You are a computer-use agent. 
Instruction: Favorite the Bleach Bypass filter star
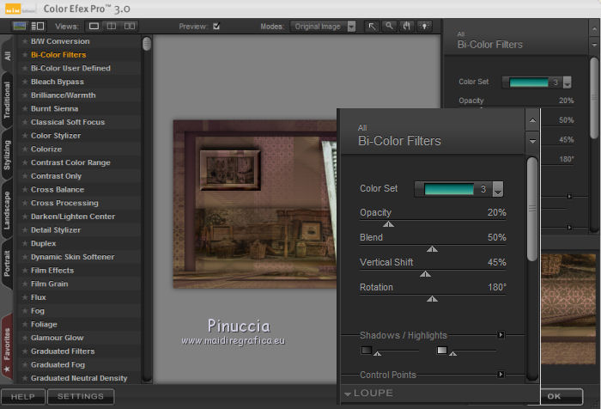point(24,82)
